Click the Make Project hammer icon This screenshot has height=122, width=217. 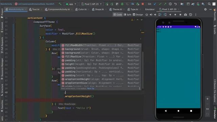pos(60,4)
